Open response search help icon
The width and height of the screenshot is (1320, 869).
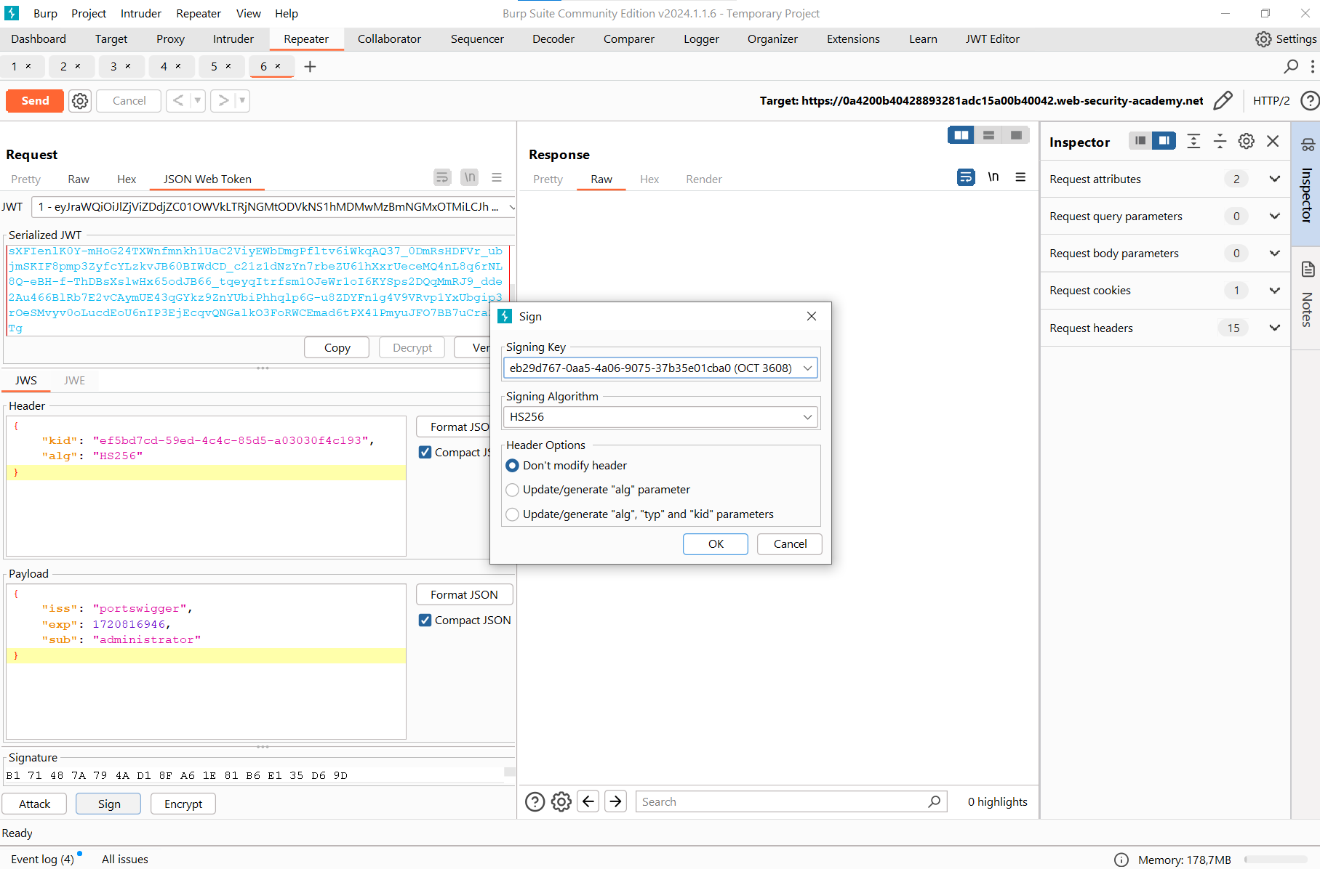pyautogui.click(x=535, y=801)
